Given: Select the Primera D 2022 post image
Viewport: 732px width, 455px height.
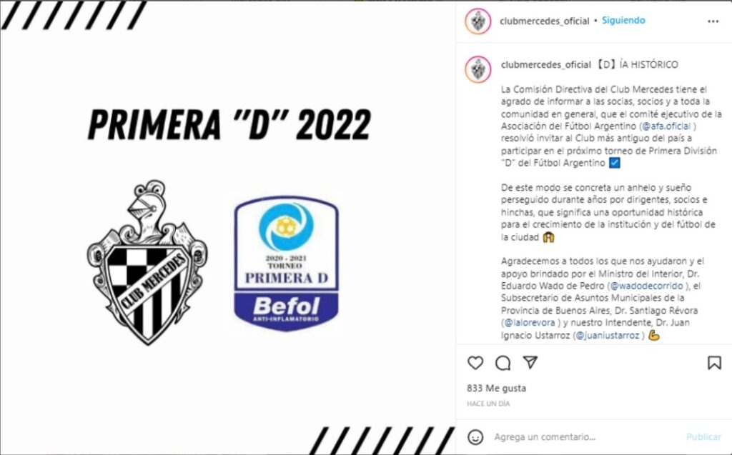Looking at the screenshot, I should pyautogui.click(x=228, y=228).
